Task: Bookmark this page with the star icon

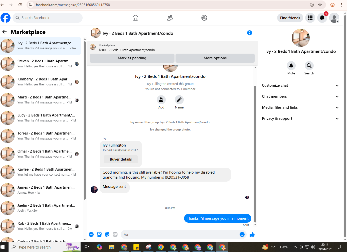Action: [x=320, y=5]
